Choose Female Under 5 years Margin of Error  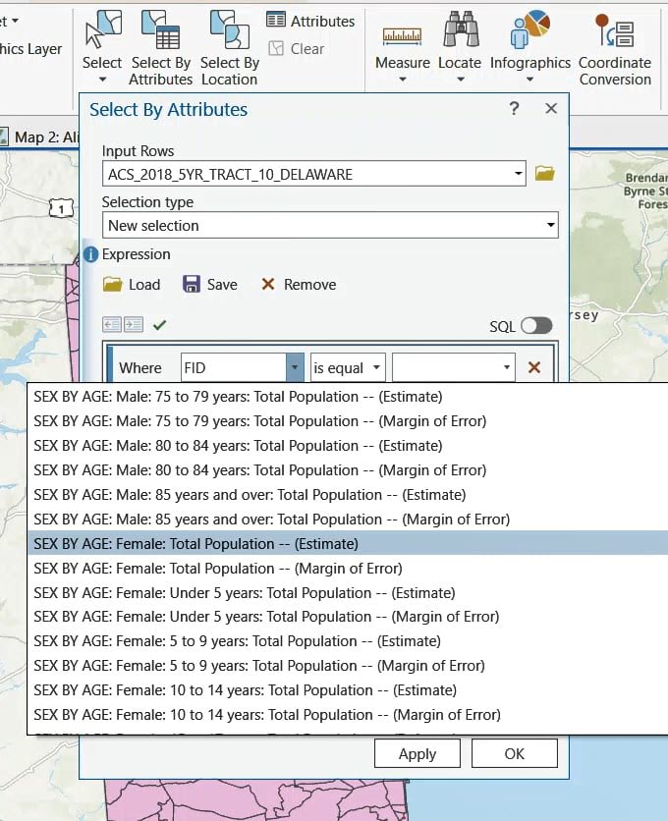click(348, 617)
